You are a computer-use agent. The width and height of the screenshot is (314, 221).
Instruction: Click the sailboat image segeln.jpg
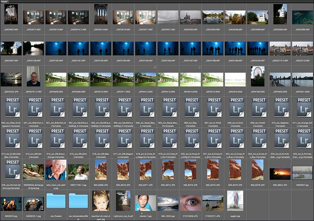[x=235, y=201]
